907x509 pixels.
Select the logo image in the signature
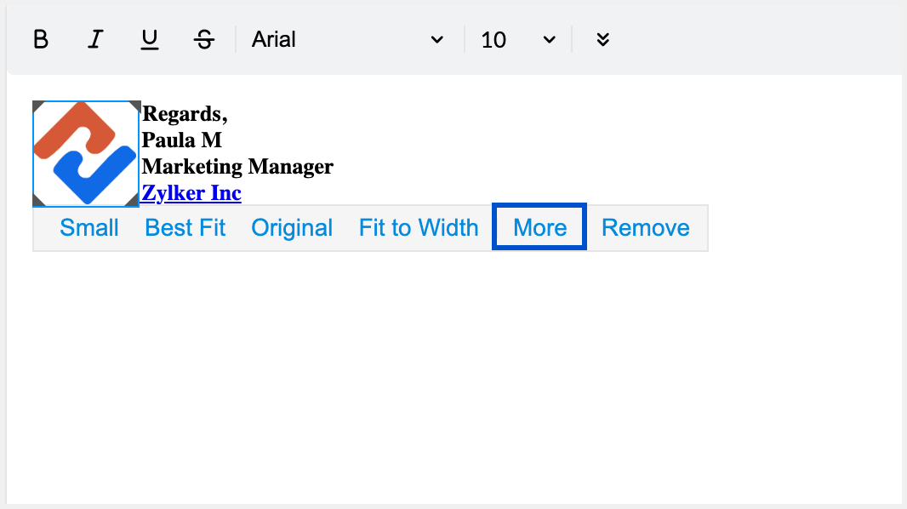(85, 153)
